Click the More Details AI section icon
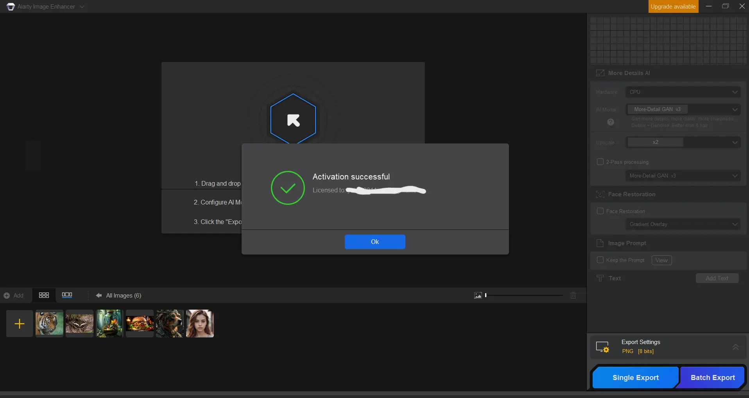Image resolution: width=749 pixels, height=398 pixels. click(x=600, y=73)
